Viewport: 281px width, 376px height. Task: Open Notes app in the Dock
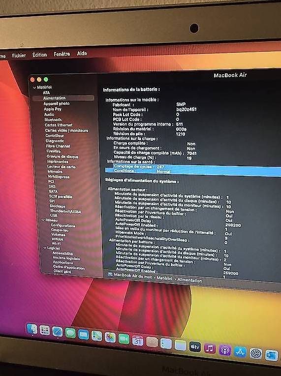tap(180, 345)
